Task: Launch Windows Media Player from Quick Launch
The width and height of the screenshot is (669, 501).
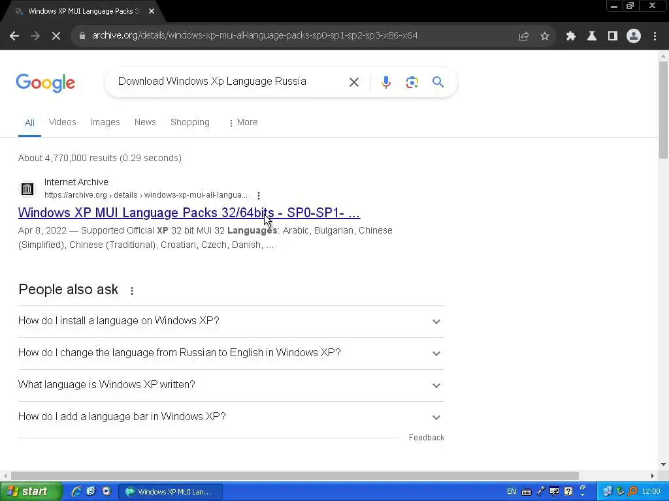Action: (x=106, y=492)
